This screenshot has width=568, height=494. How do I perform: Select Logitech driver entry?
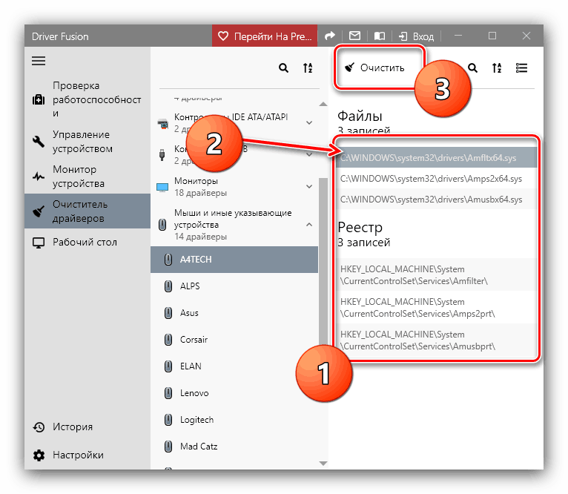[x=234, y=420]
